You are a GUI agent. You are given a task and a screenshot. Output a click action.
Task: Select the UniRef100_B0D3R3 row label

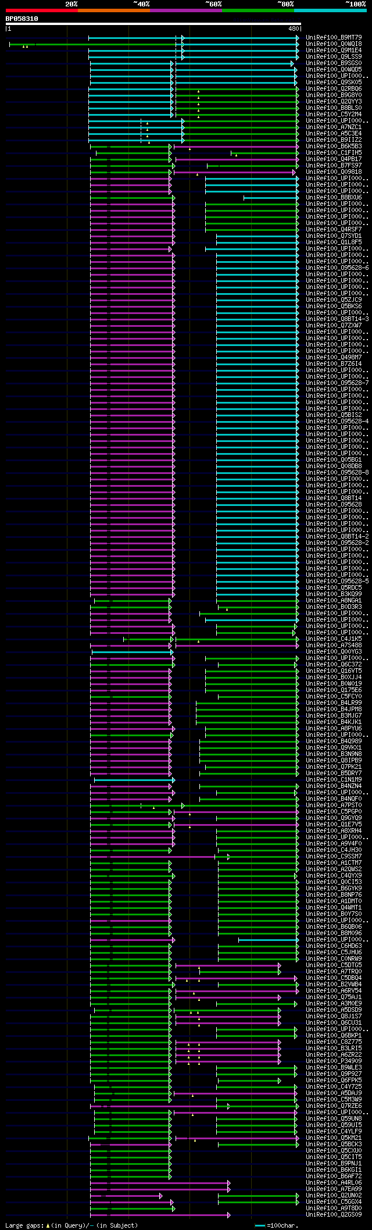pyautogui.click(x=334, y=607)
